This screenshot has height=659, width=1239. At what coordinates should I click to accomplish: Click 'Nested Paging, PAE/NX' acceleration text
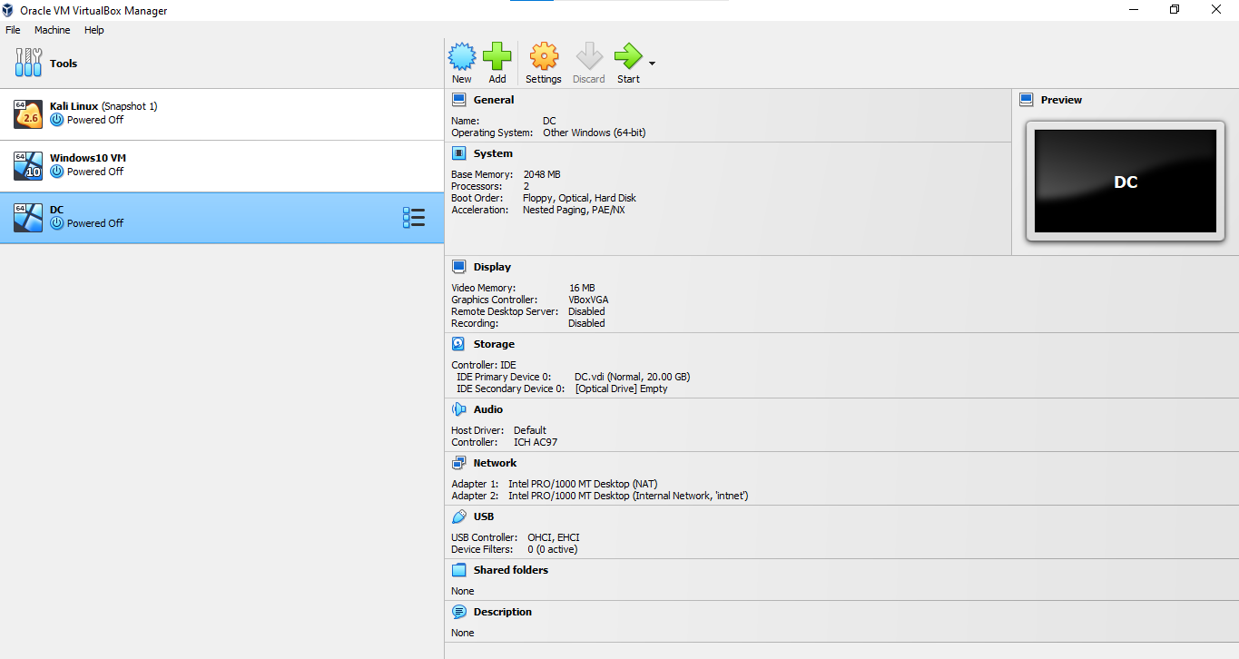click(574, 210)
